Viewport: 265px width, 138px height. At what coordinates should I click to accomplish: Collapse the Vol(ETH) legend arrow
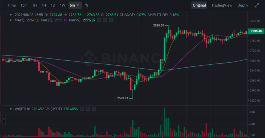[11, 109]
